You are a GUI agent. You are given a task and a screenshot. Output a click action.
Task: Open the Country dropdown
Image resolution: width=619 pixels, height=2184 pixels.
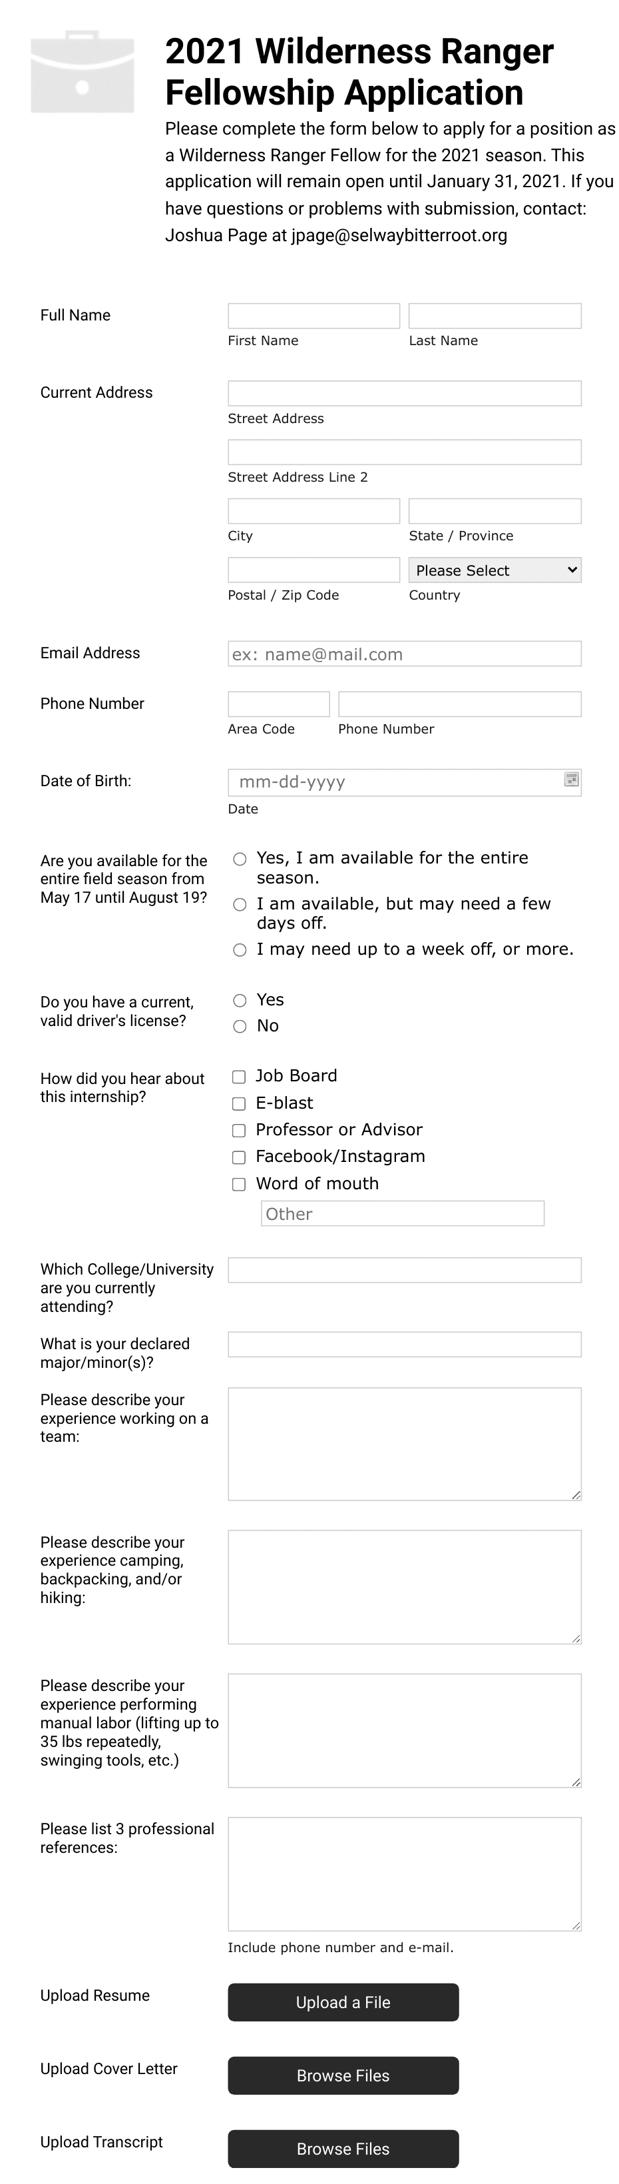point(495,570)
